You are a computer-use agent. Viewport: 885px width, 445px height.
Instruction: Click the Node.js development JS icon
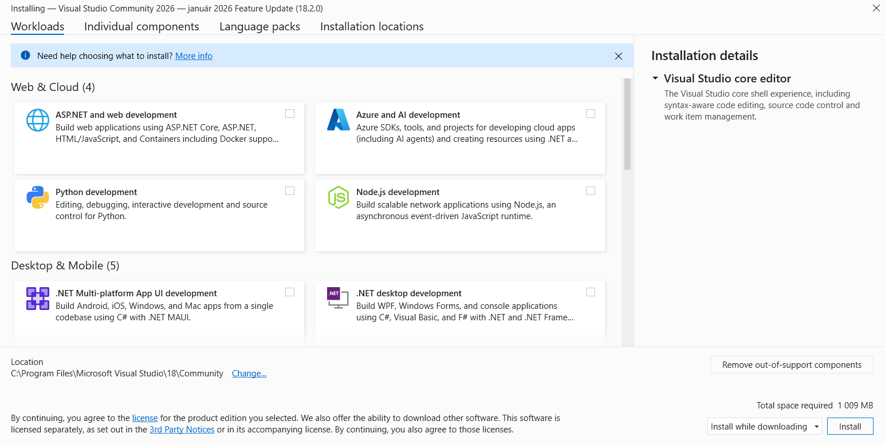[338, 198]
